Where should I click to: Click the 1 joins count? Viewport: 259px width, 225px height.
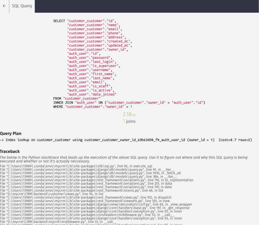(x=129, y=121)
